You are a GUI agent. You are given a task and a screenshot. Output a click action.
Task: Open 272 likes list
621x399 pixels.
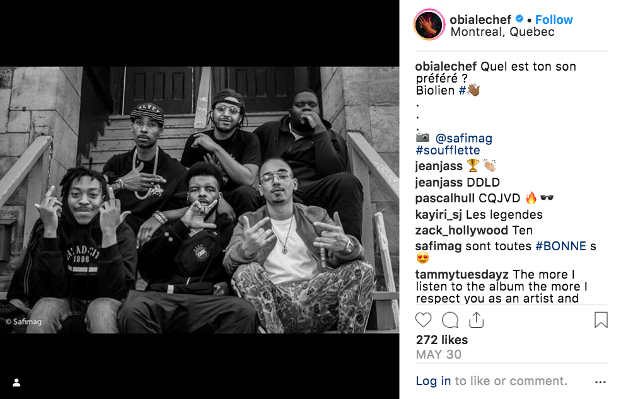(441, 340)
